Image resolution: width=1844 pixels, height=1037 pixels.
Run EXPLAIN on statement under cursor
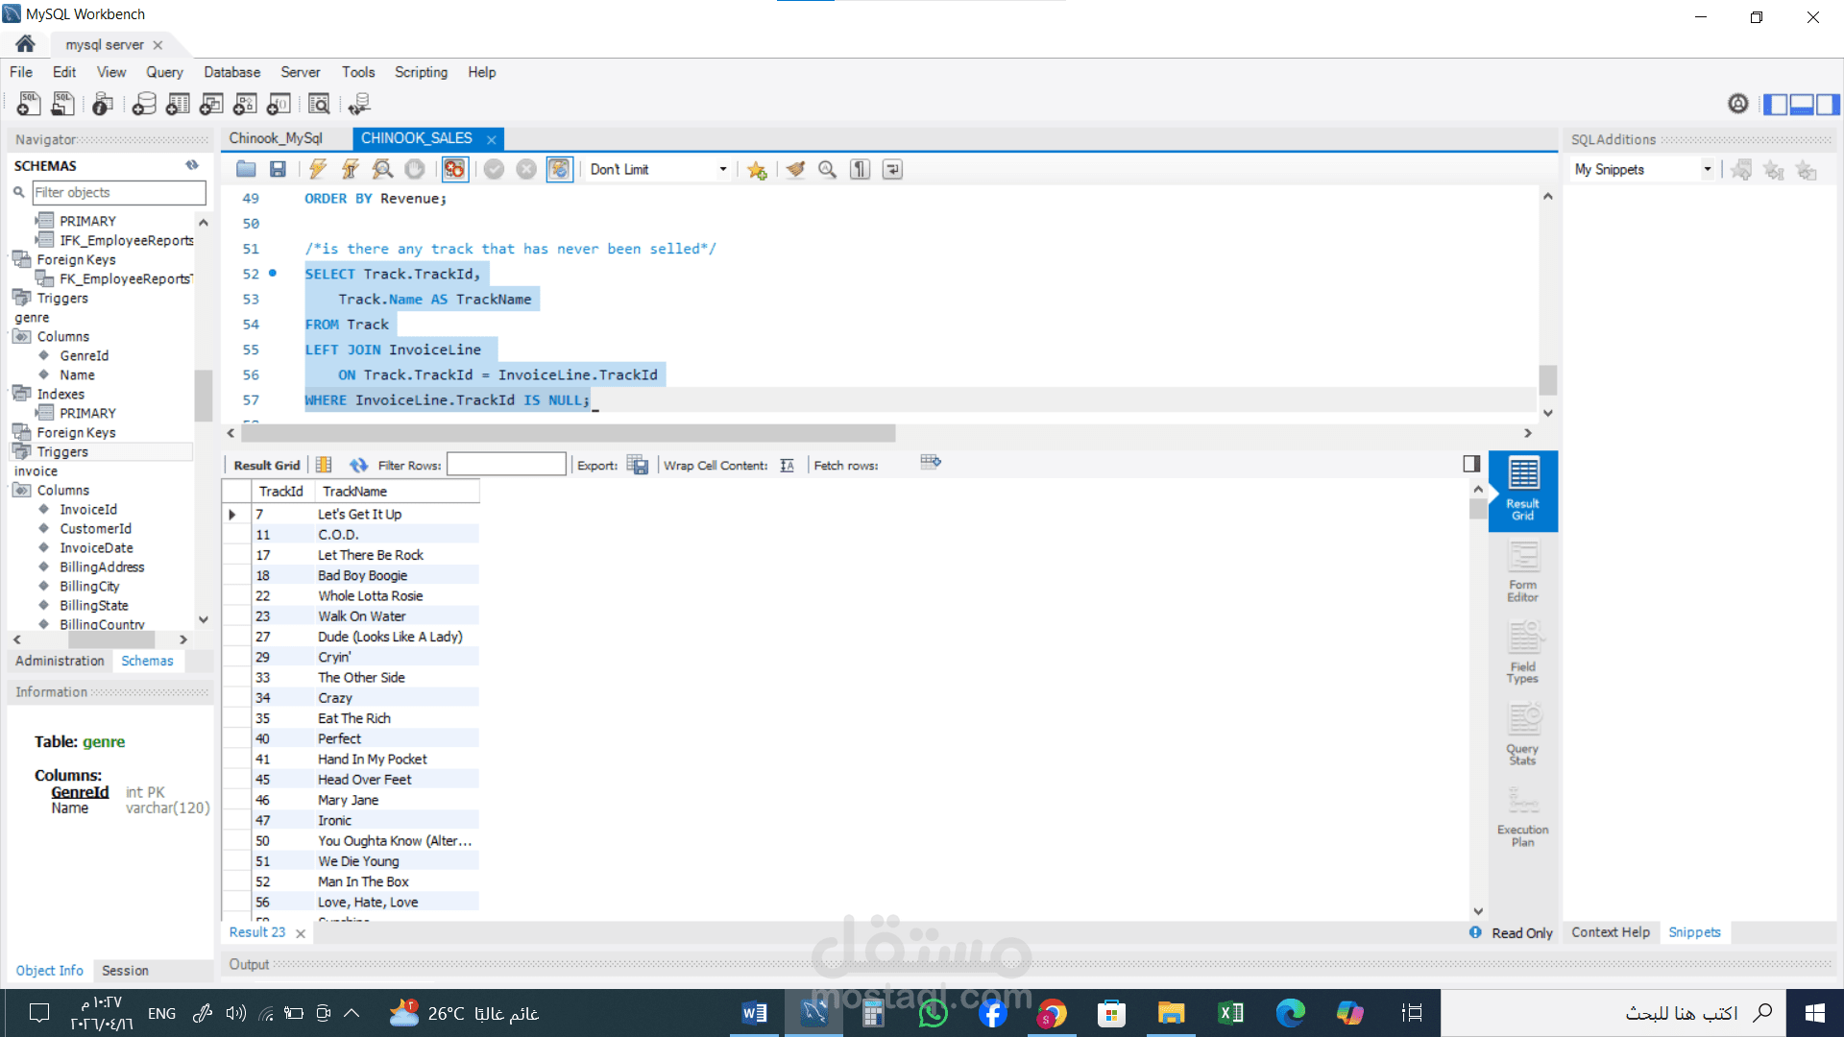382,169
